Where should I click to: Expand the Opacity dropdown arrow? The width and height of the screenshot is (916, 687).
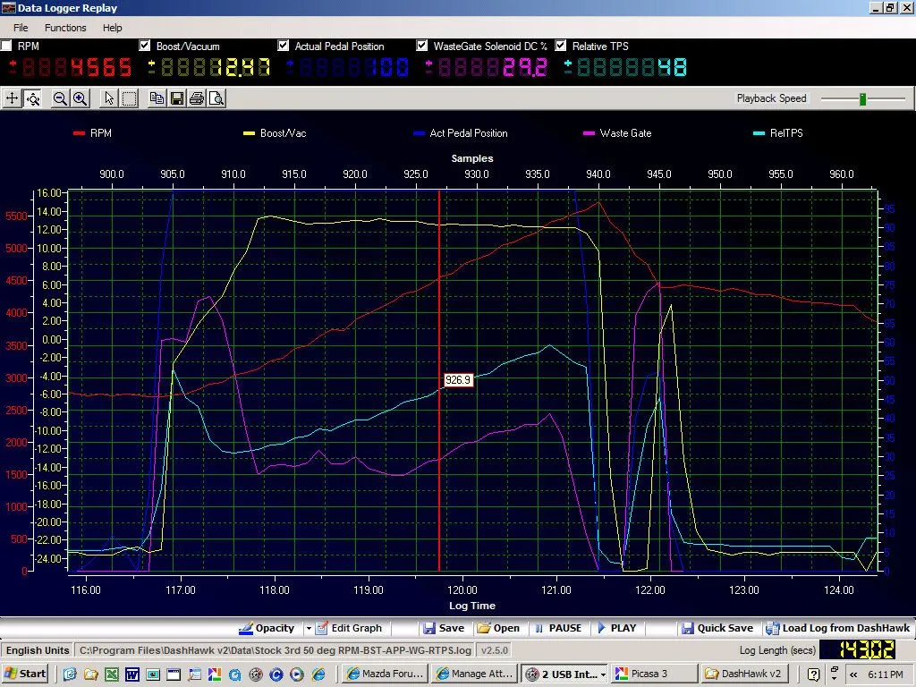click(x=309, y=628)
